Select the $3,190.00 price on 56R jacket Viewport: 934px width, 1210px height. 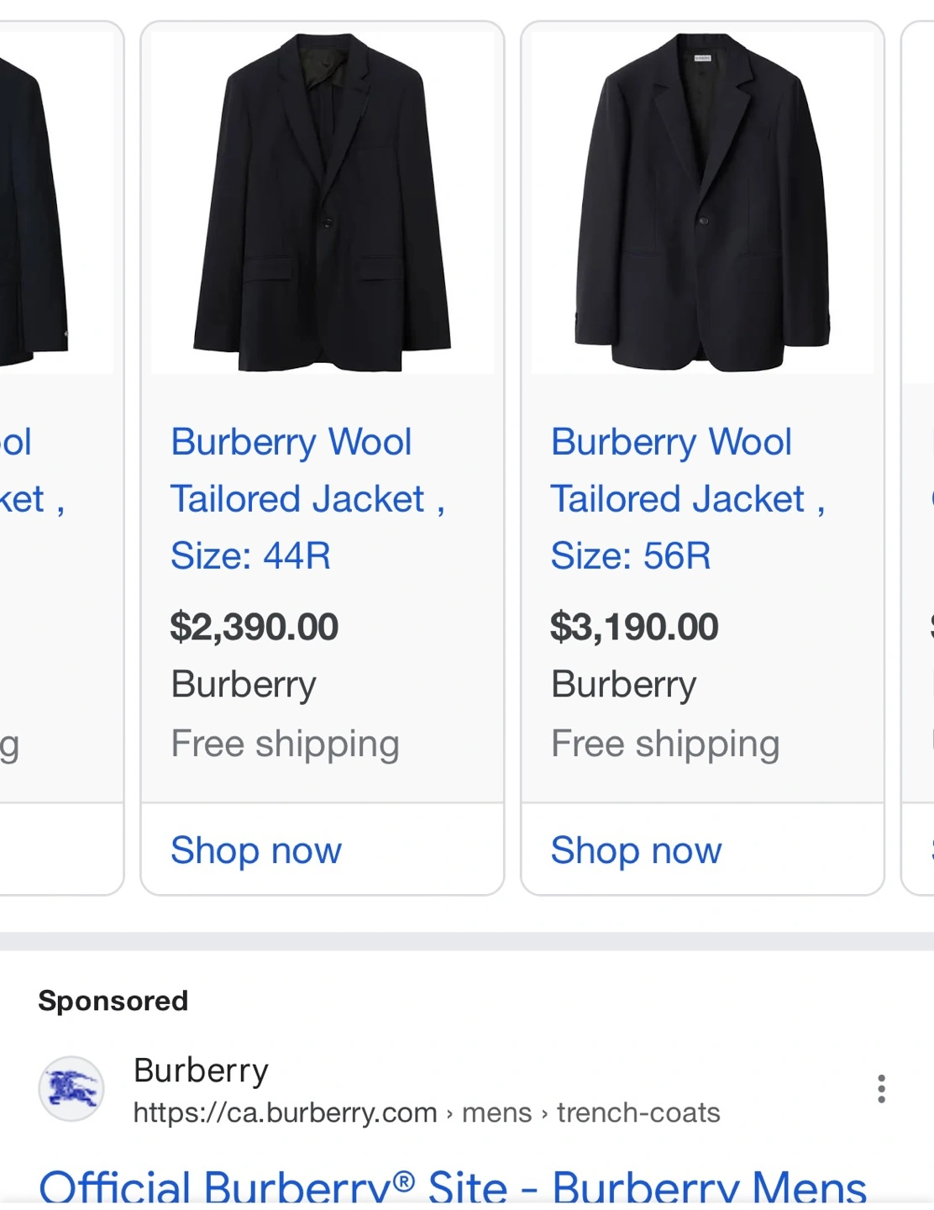pos(635,627)
